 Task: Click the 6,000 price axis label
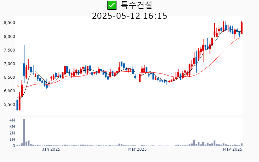coord(9,91)
